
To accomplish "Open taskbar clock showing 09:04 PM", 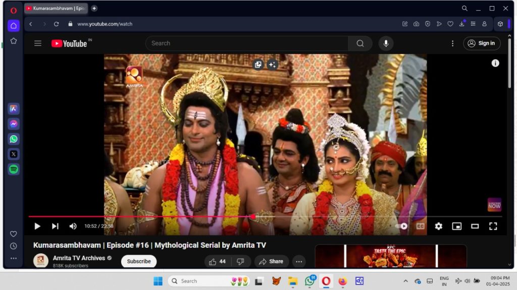I will tap(497, 281).
